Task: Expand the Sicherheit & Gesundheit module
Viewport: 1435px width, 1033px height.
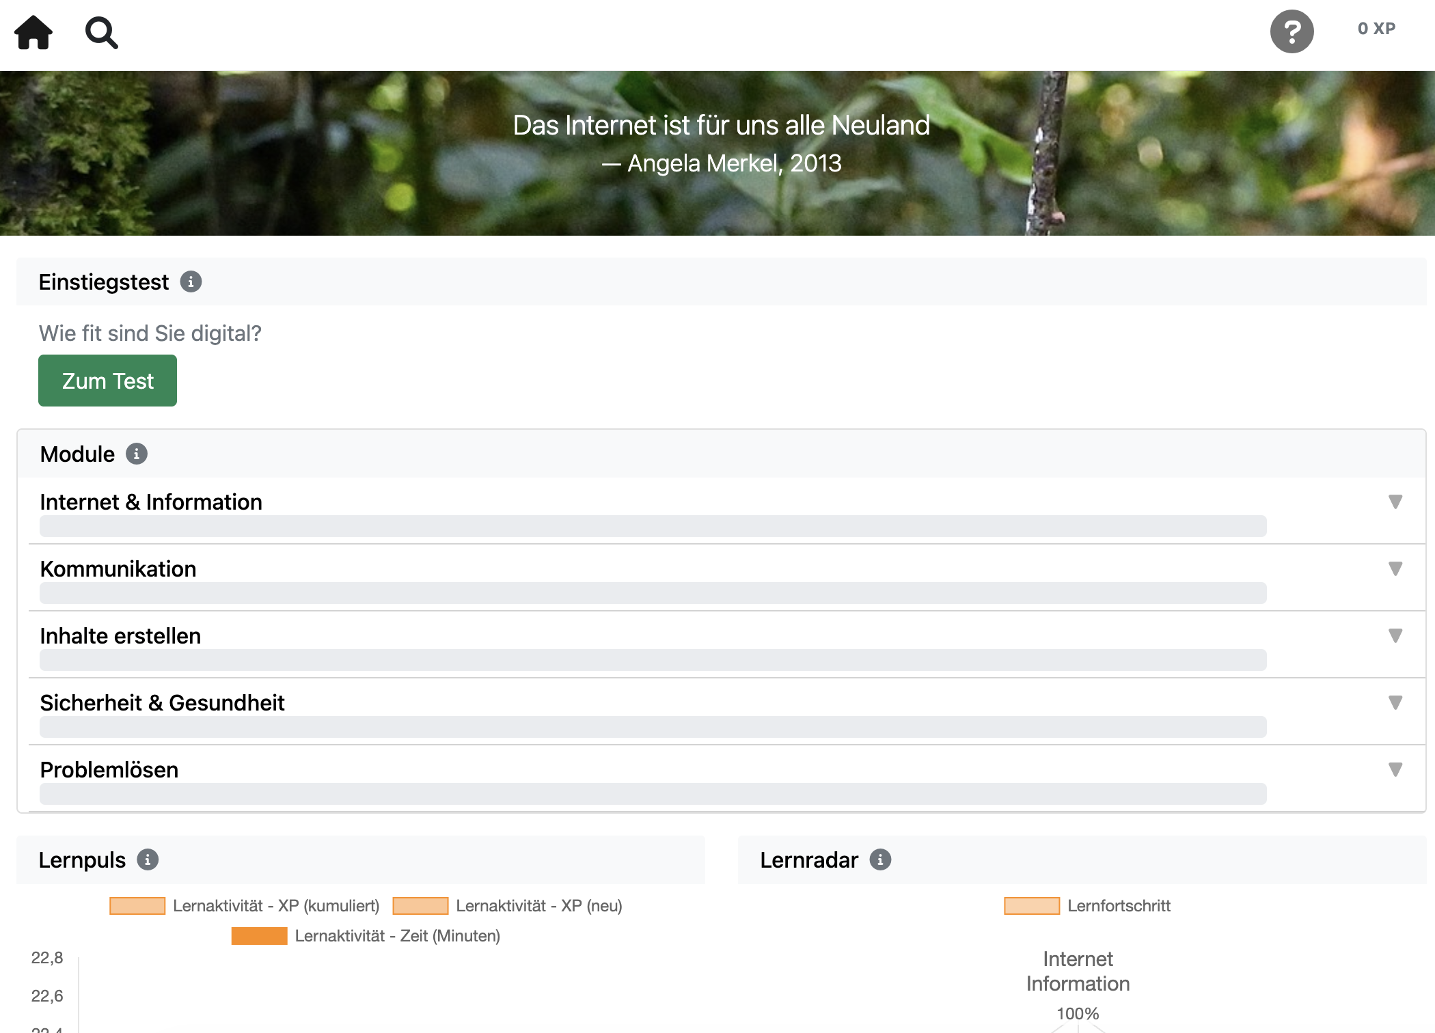Action: click(x=1395, y=703)
